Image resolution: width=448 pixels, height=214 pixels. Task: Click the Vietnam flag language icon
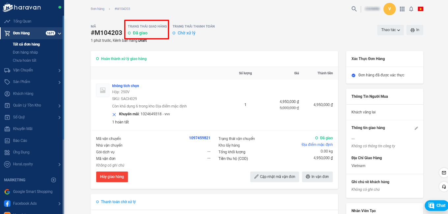click(x=420, y=9)
